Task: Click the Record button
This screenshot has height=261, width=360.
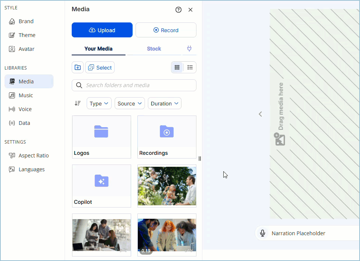Action: 166,30
